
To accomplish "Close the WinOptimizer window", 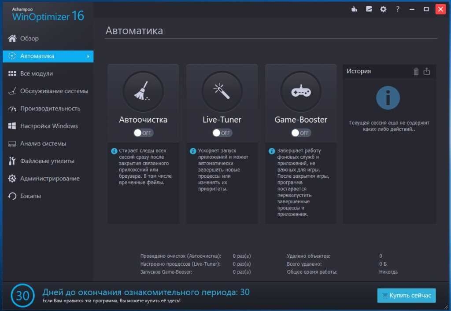I will tap(440, 9).
